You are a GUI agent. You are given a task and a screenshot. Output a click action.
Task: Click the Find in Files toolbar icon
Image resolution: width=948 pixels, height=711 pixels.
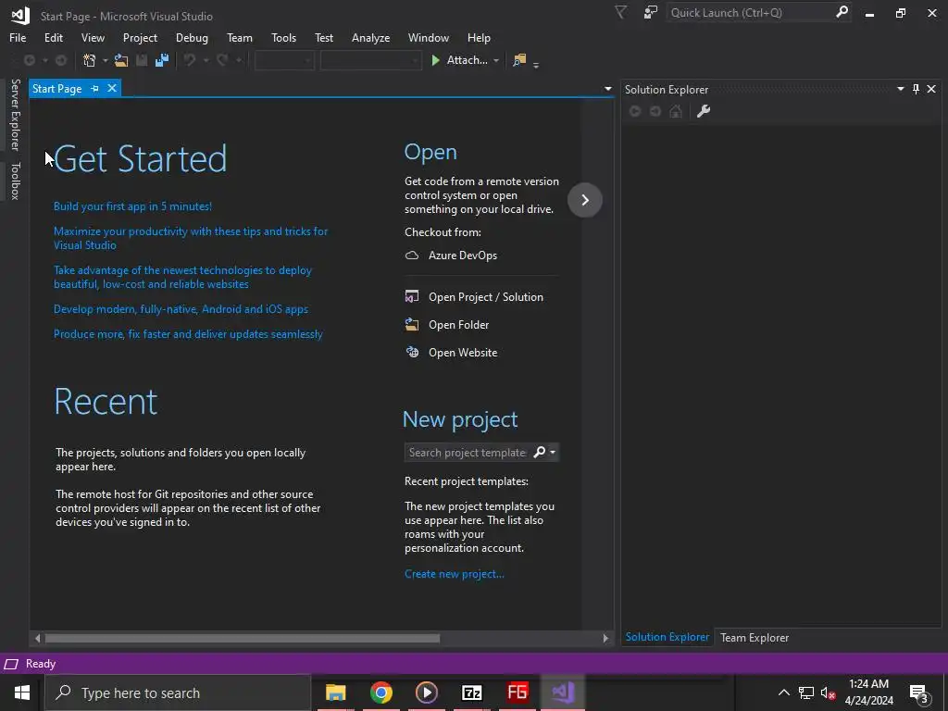pyautogui.click(x=519, y=60)
